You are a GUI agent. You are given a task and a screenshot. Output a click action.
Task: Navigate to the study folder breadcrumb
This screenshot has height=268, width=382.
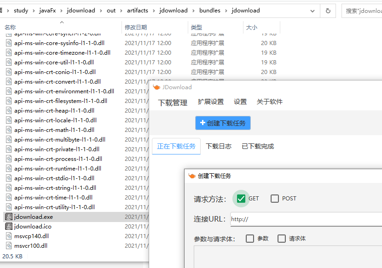[21, 11]
